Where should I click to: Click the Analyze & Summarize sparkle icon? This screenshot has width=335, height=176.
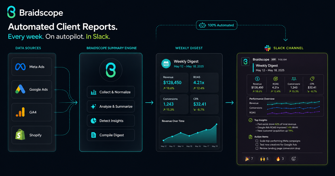point(94,106)
